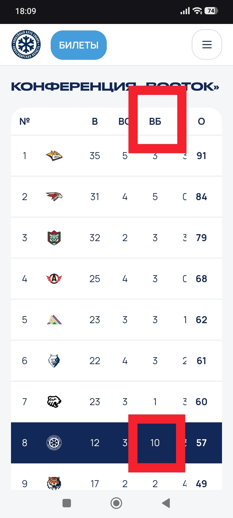This screenshot has width=233, height=518.
Task: Tap the HC Sibir snowflake logo
Action: (x=26, y=45)
